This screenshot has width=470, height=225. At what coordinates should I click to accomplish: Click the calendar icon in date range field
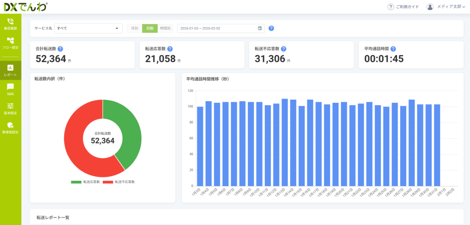(x=260, y=28)
